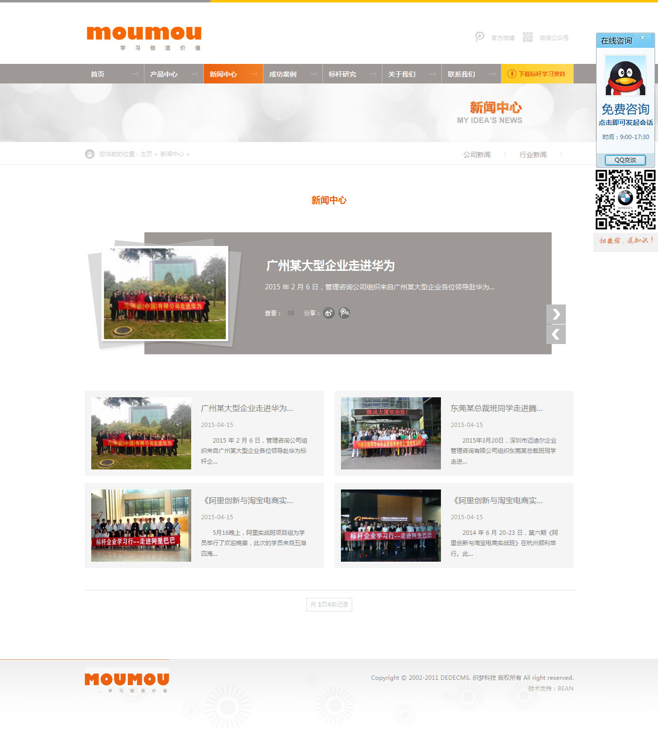Click the QQ penguin avatar image
Viewport: 658px width, 732px height.
coord(625,76)
